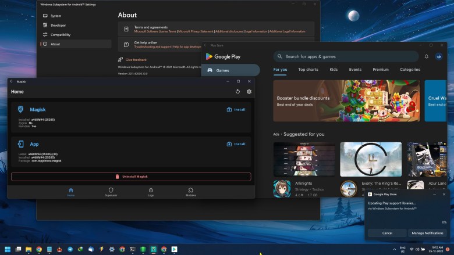
Task: Select the Home tab in Magisk
Action: pyautogui.click(x=71, y=192)
